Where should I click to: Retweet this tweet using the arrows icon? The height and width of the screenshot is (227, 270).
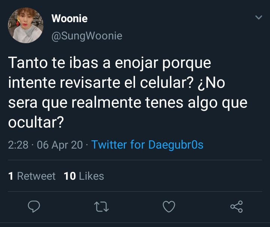[x=101, y=207]
